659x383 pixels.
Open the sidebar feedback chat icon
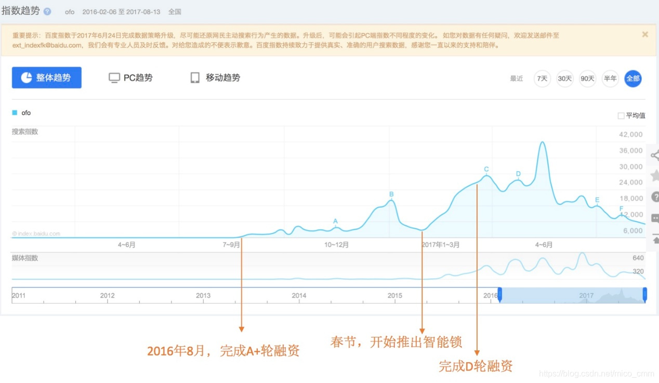(x=655, y=218)
